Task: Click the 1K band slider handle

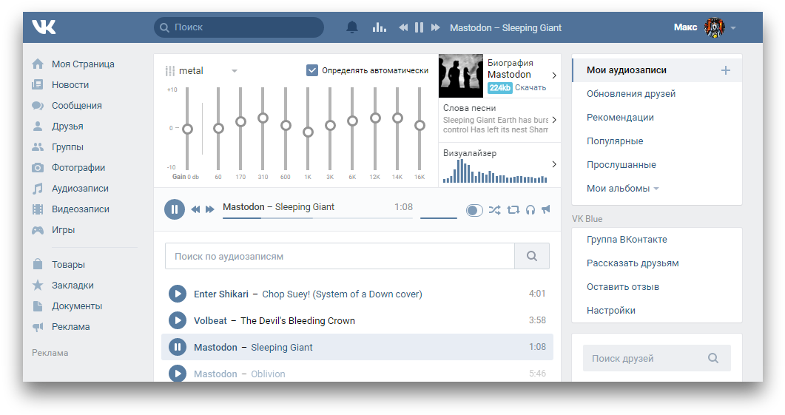Action: [308, 132]
